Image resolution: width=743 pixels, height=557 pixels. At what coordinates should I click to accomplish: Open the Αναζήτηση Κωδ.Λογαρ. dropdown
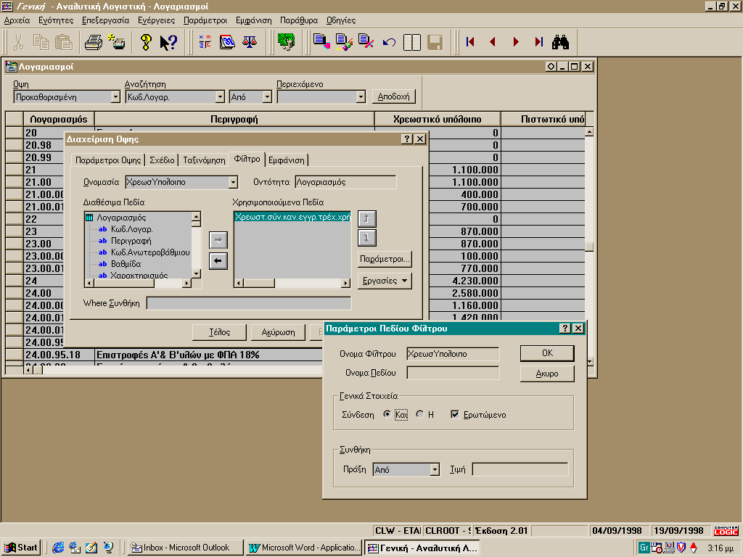[220, 97]
